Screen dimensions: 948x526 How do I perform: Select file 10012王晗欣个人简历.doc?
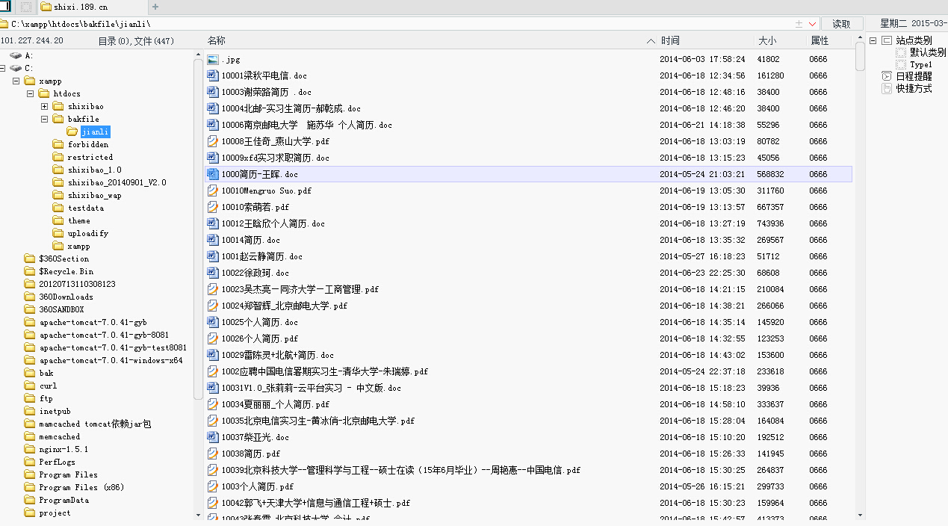273,223
